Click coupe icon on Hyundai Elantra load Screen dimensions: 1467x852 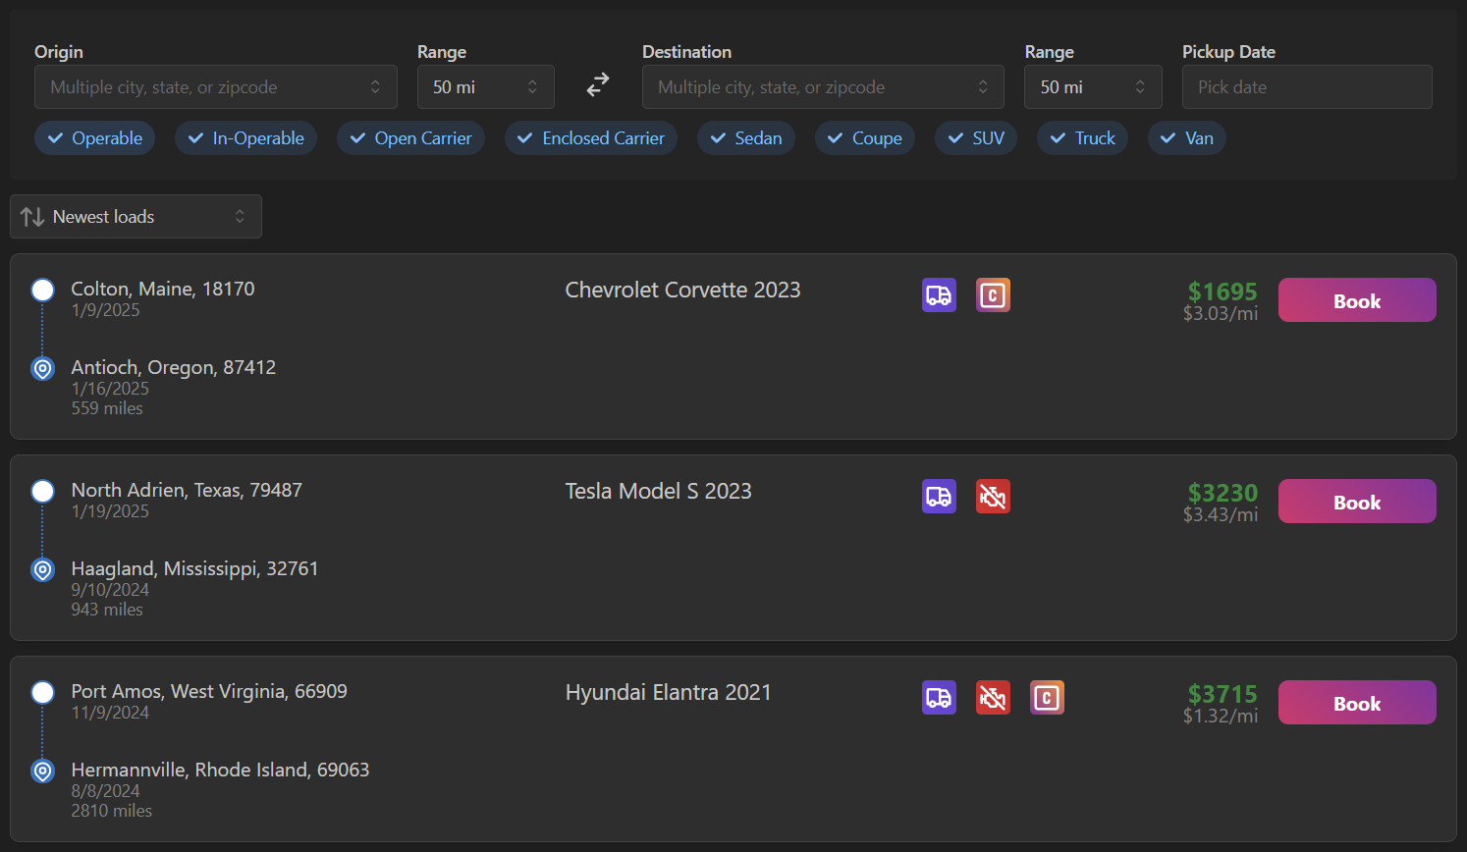tap(1047, 698)
